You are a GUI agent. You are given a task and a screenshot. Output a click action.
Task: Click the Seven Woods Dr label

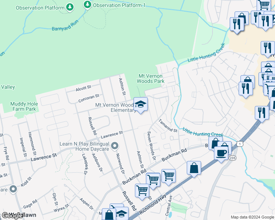pyautogui.click(x=151, y=146)
